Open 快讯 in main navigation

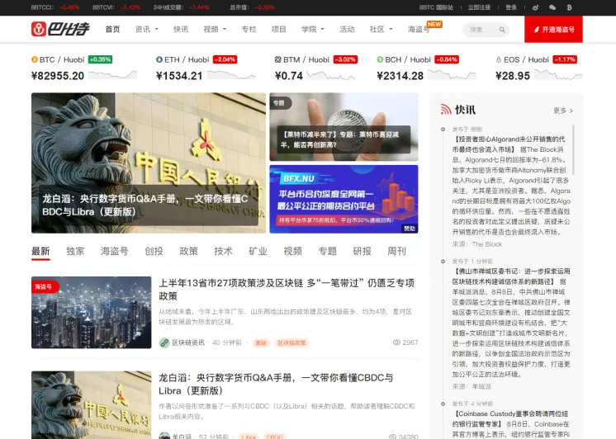point(181,29)
